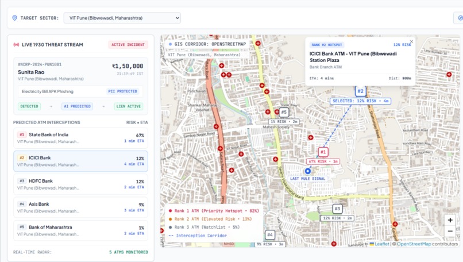463x262 pixels.
Task: Click the Active Incident badge
Action: [x=128, y=45]
